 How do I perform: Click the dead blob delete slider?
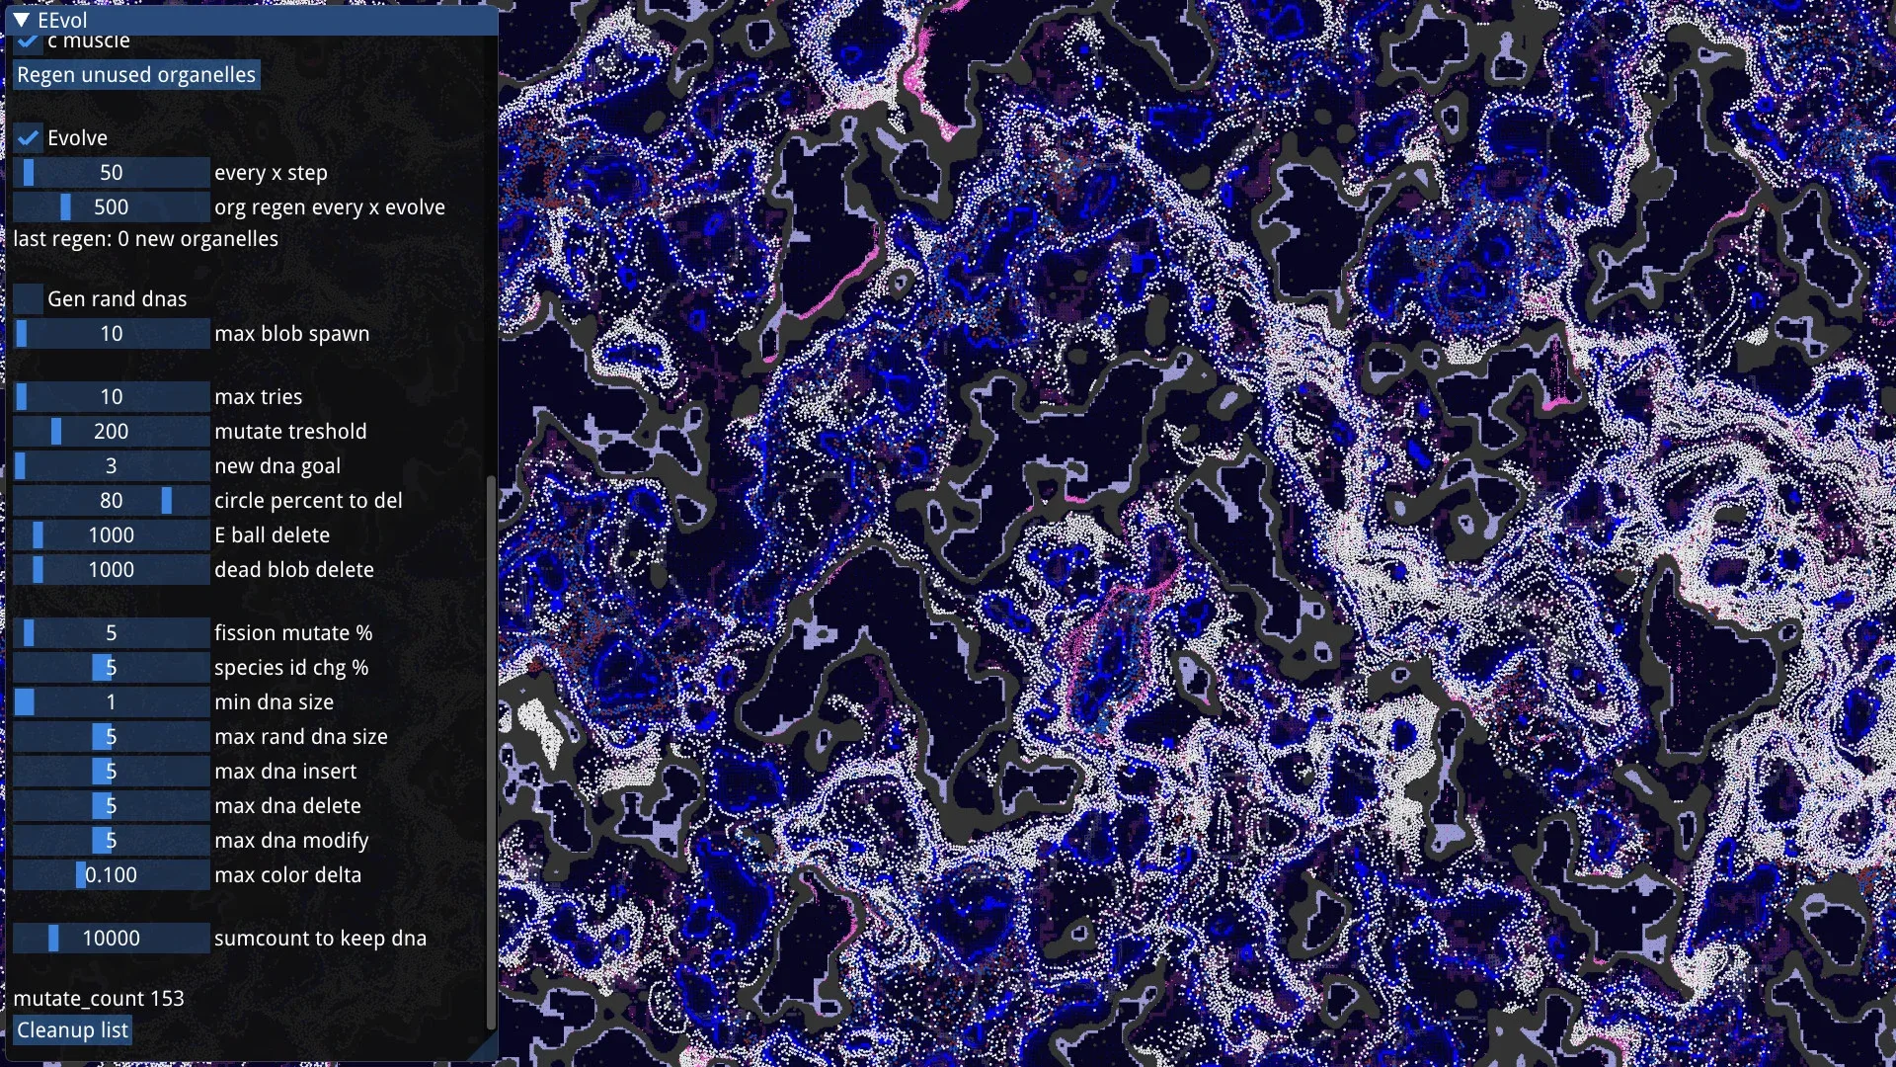click(x=111, y=570)
